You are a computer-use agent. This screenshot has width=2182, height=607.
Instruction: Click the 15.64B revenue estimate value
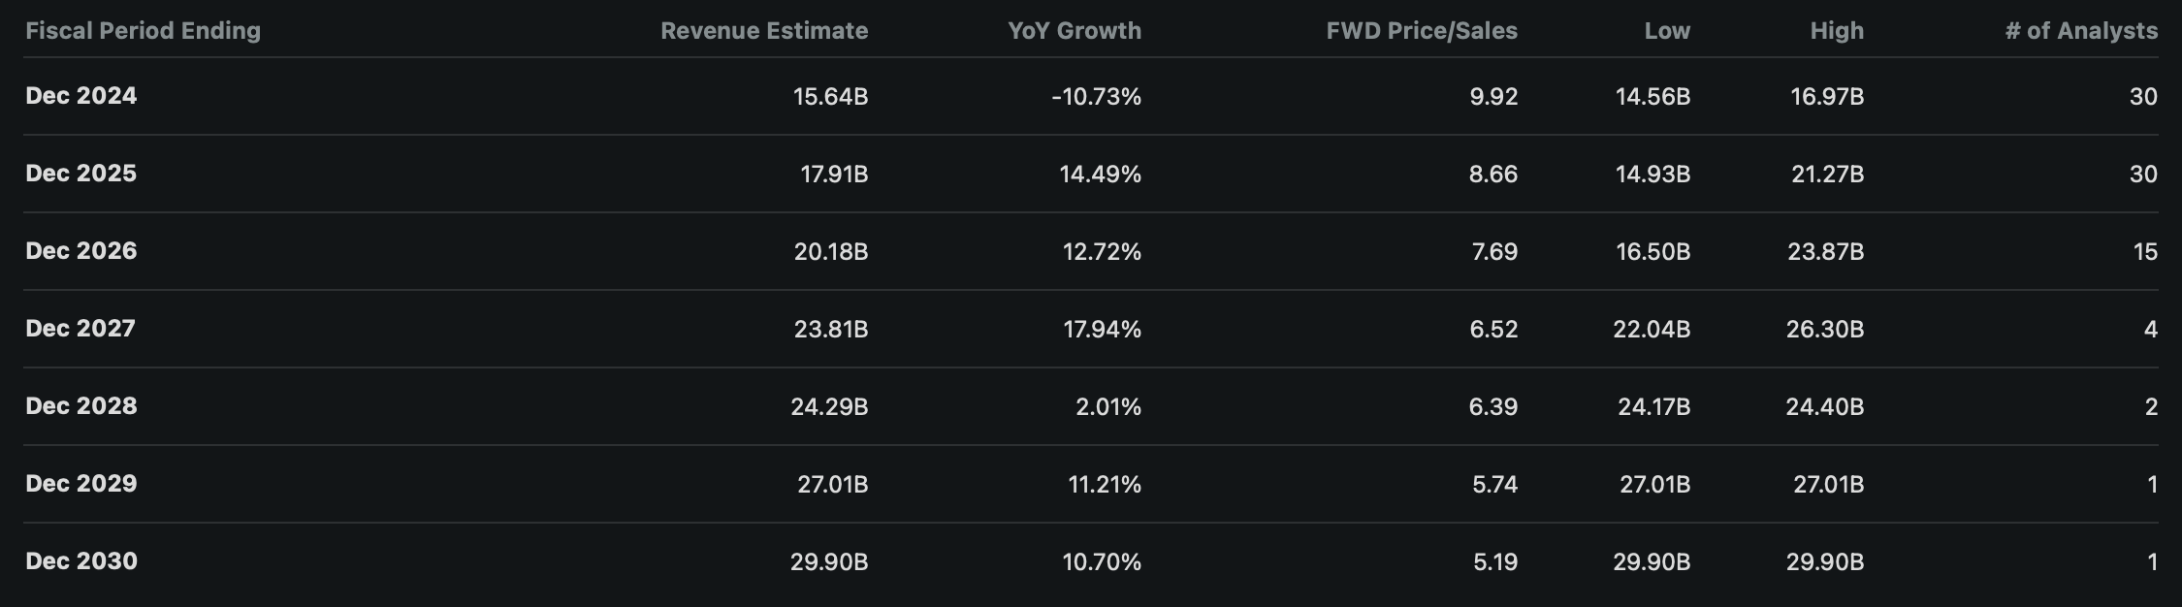(830, 97)
